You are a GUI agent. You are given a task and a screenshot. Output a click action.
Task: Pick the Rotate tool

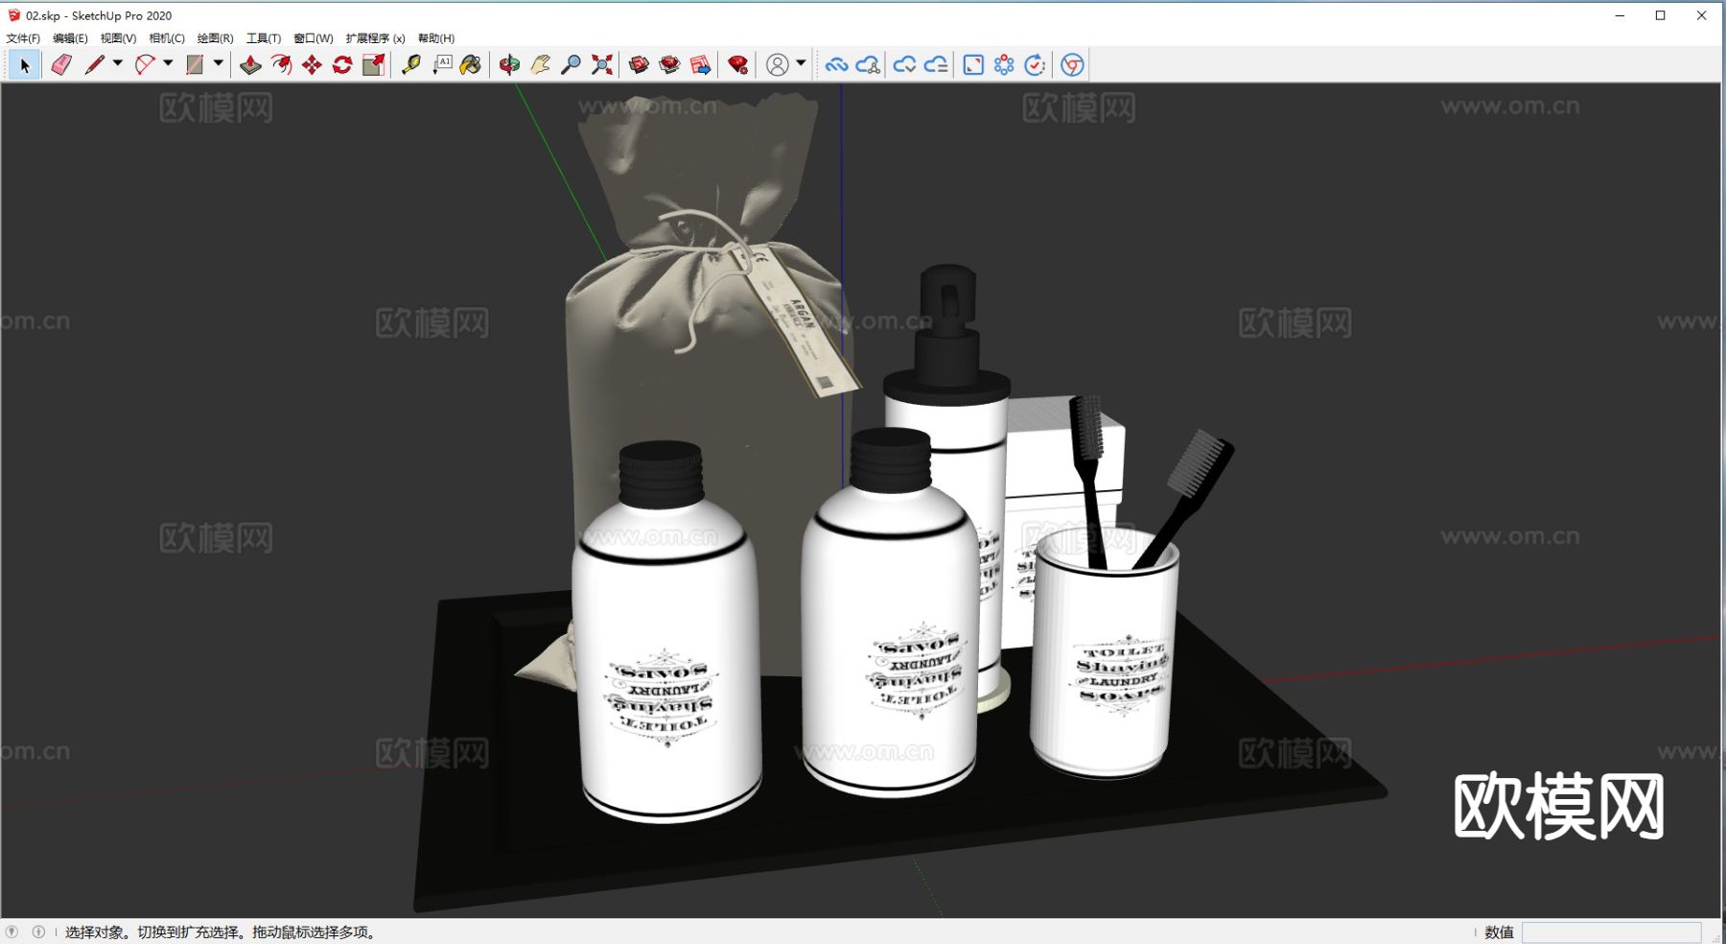point(342,65)
